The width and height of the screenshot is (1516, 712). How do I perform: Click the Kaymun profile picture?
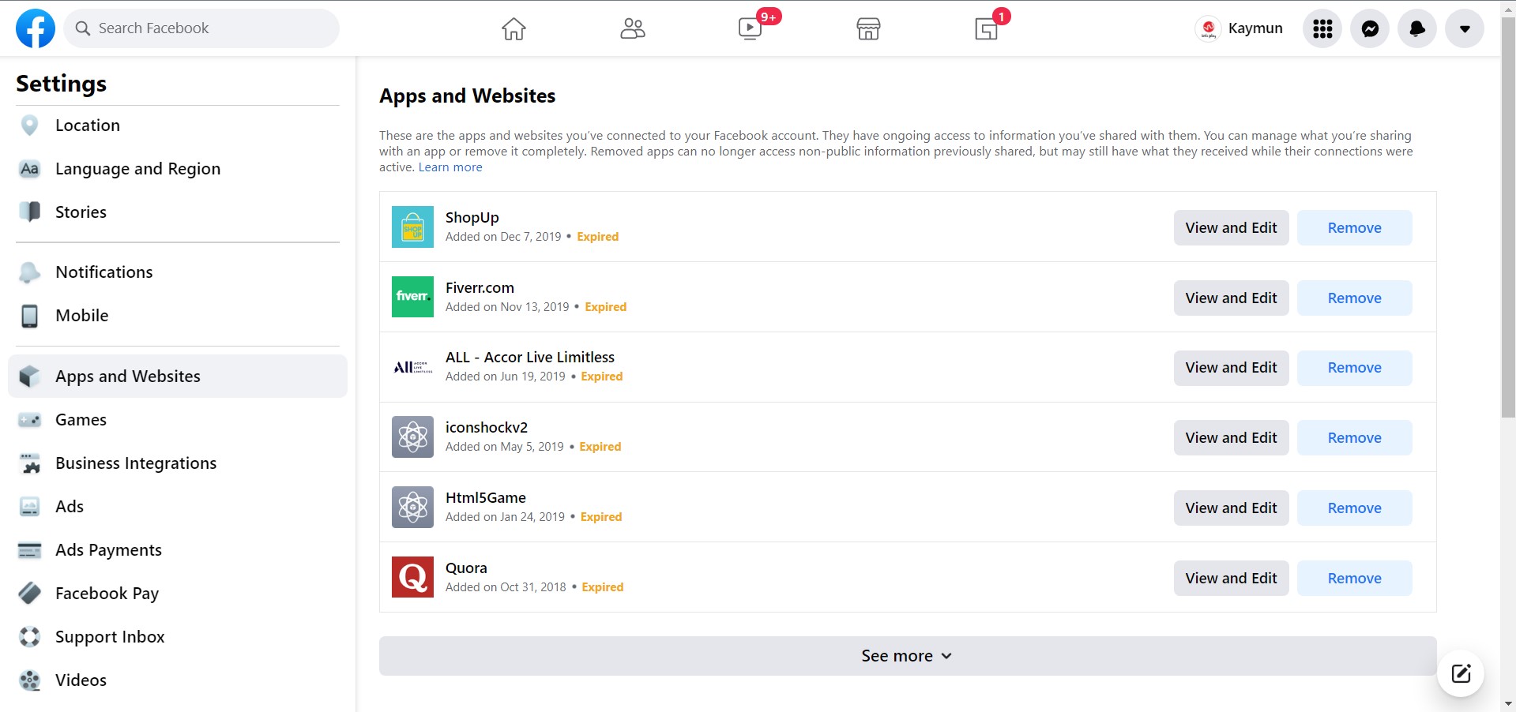(x=1208, y=28)
